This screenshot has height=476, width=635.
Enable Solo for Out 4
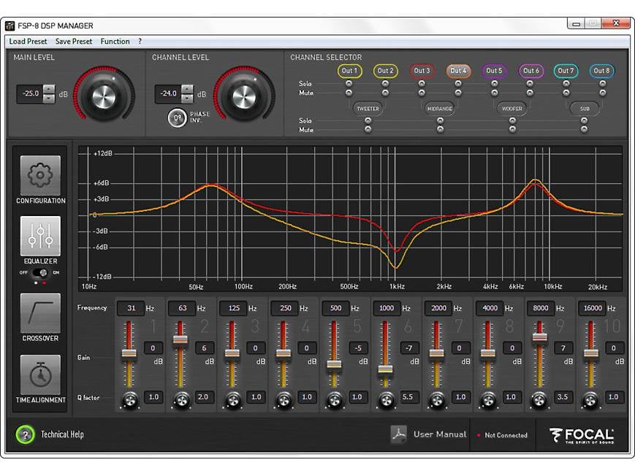point(458,83)
